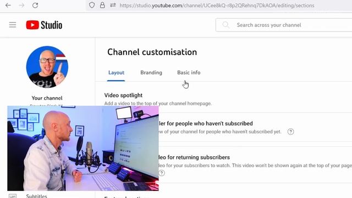This screenshot has height=198, width=352.
Task: Click the Video spotlight heading
Action: tap(123, 95)
